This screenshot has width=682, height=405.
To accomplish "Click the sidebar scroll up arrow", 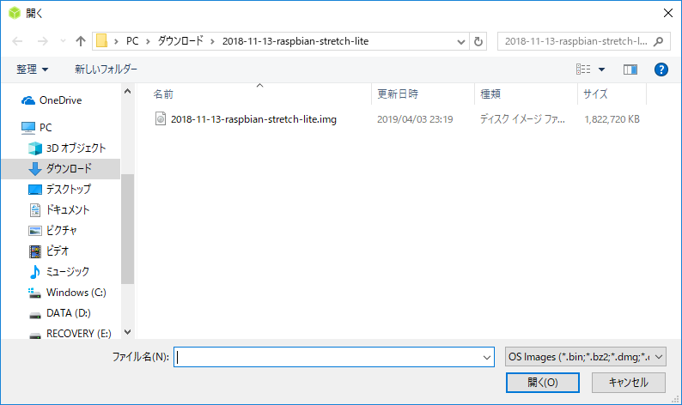I will [x=127, y=91].
